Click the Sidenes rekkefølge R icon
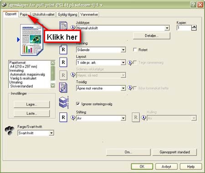 pyautogui.click(x=63, y=75)
